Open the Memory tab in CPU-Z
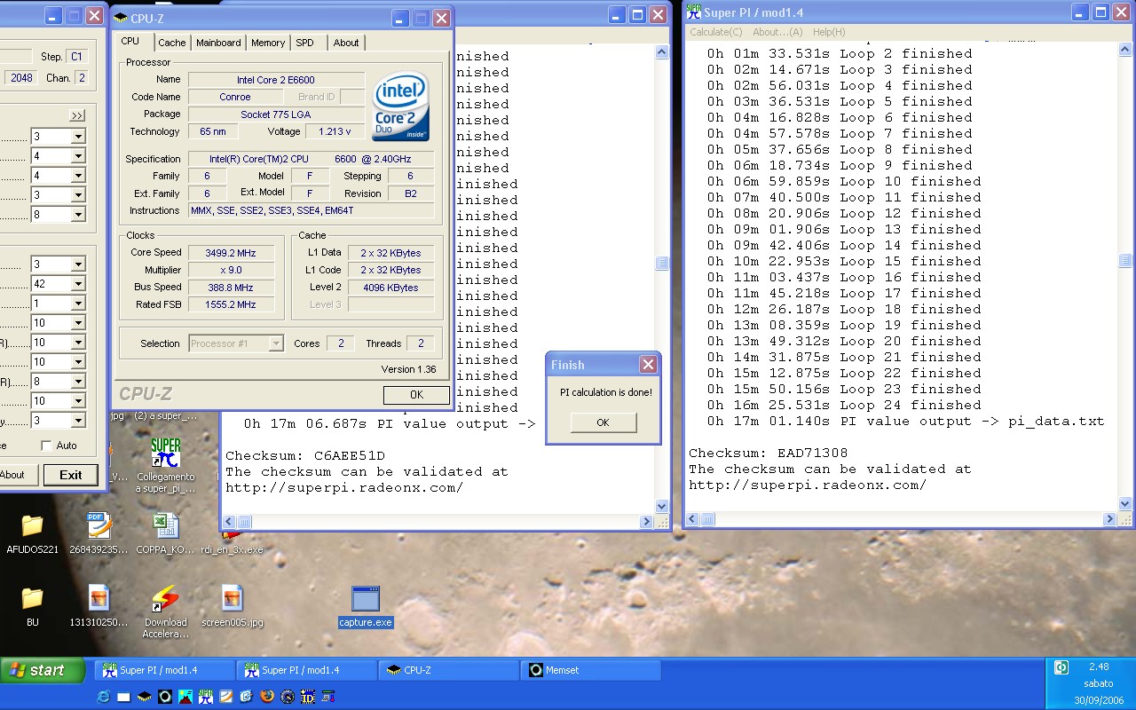 (267, 43)
